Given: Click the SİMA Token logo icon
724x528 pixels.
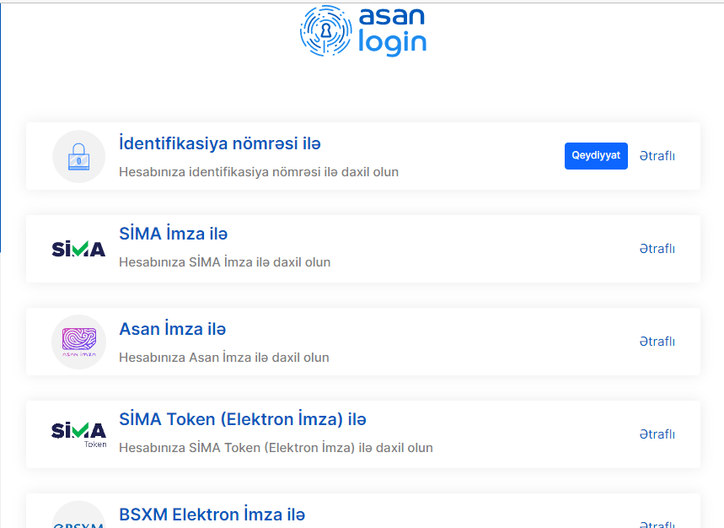Looking at the screenshot, I should [79, 434].
